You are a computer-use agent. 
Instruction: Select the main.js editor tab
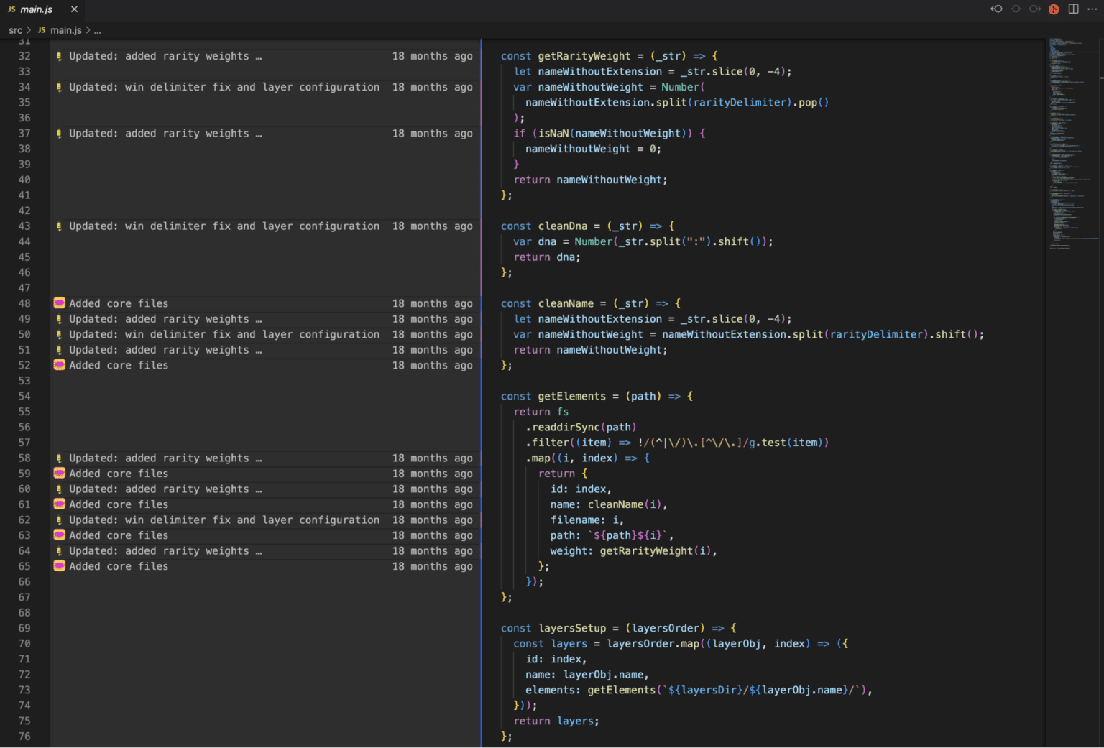[36, 9]
